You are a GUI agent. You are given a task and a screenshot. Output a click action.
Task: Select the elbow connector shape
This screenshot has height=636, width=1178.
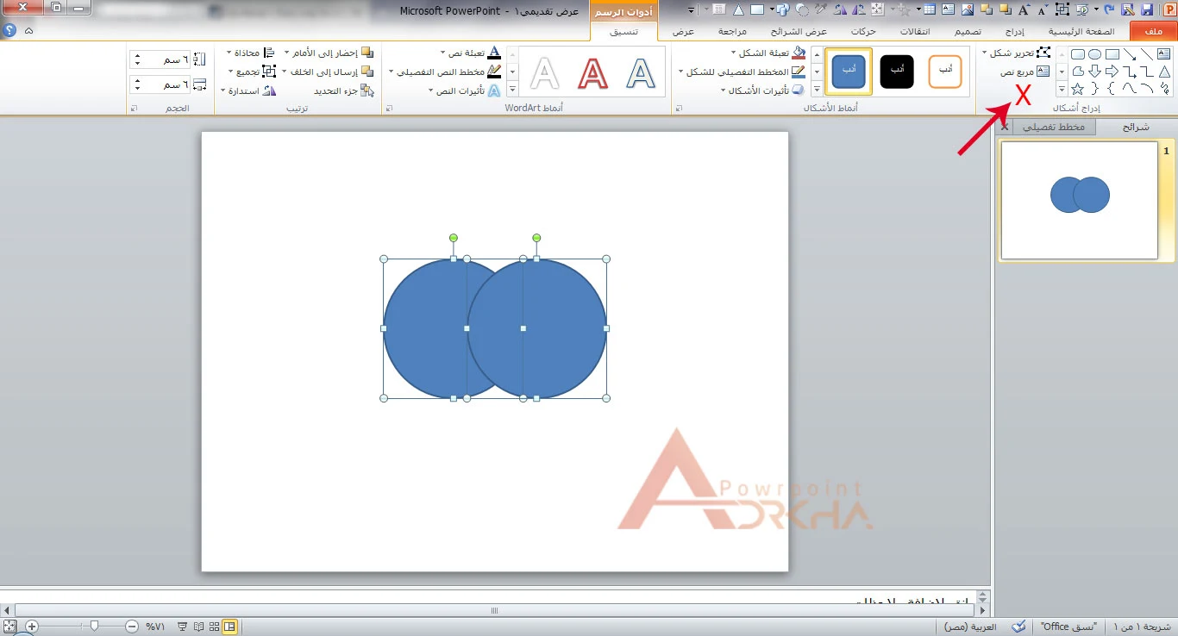(1147, 72)
